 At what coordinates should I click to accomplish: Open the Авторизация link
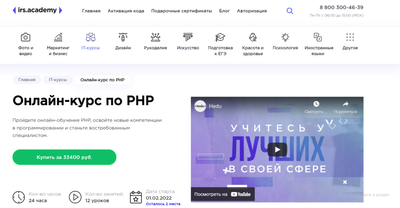click(x=252, y=11)
